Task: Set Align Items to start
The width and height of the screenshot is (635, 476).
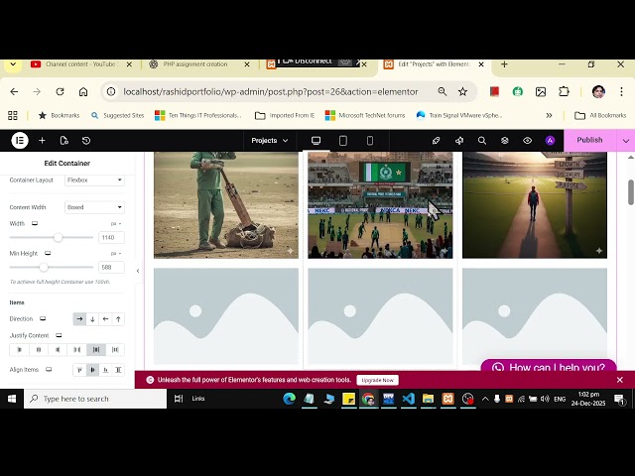Action: 79,370
